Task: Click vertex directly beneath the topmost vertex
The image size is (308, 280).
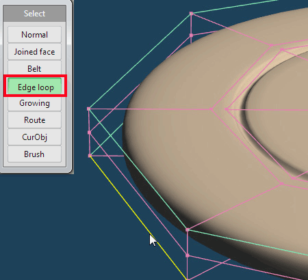Action: 191,36
